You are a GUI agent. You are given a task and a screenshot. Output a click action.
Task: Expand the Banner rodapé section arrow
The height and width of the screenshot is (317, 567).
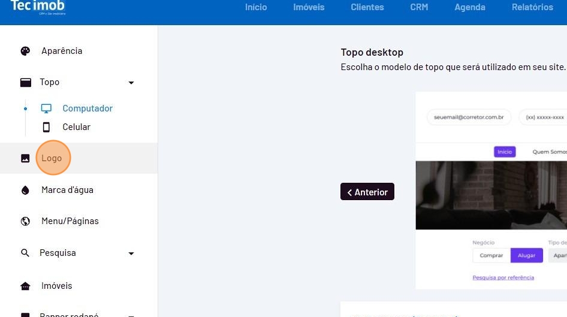point(131,315)
